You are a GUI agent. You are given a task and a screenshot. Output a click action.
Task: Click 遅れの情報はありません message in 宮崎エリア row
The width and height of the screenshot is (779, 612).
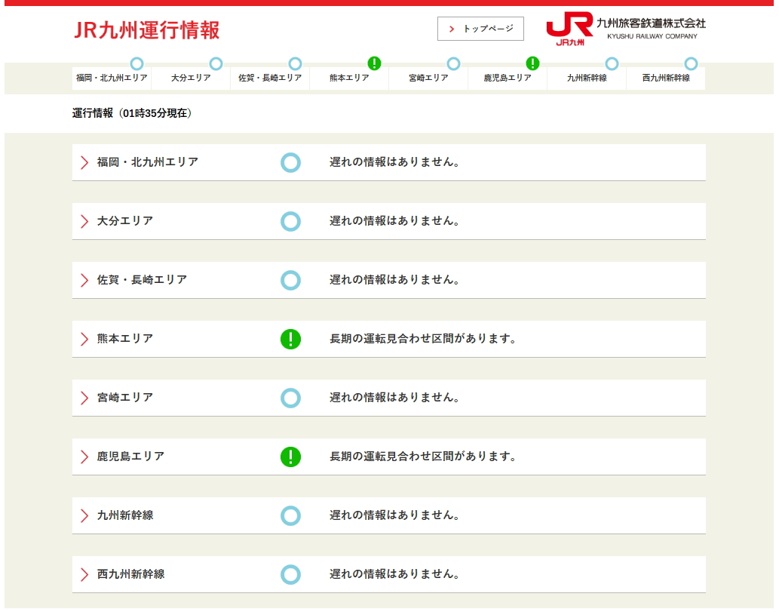394,397
